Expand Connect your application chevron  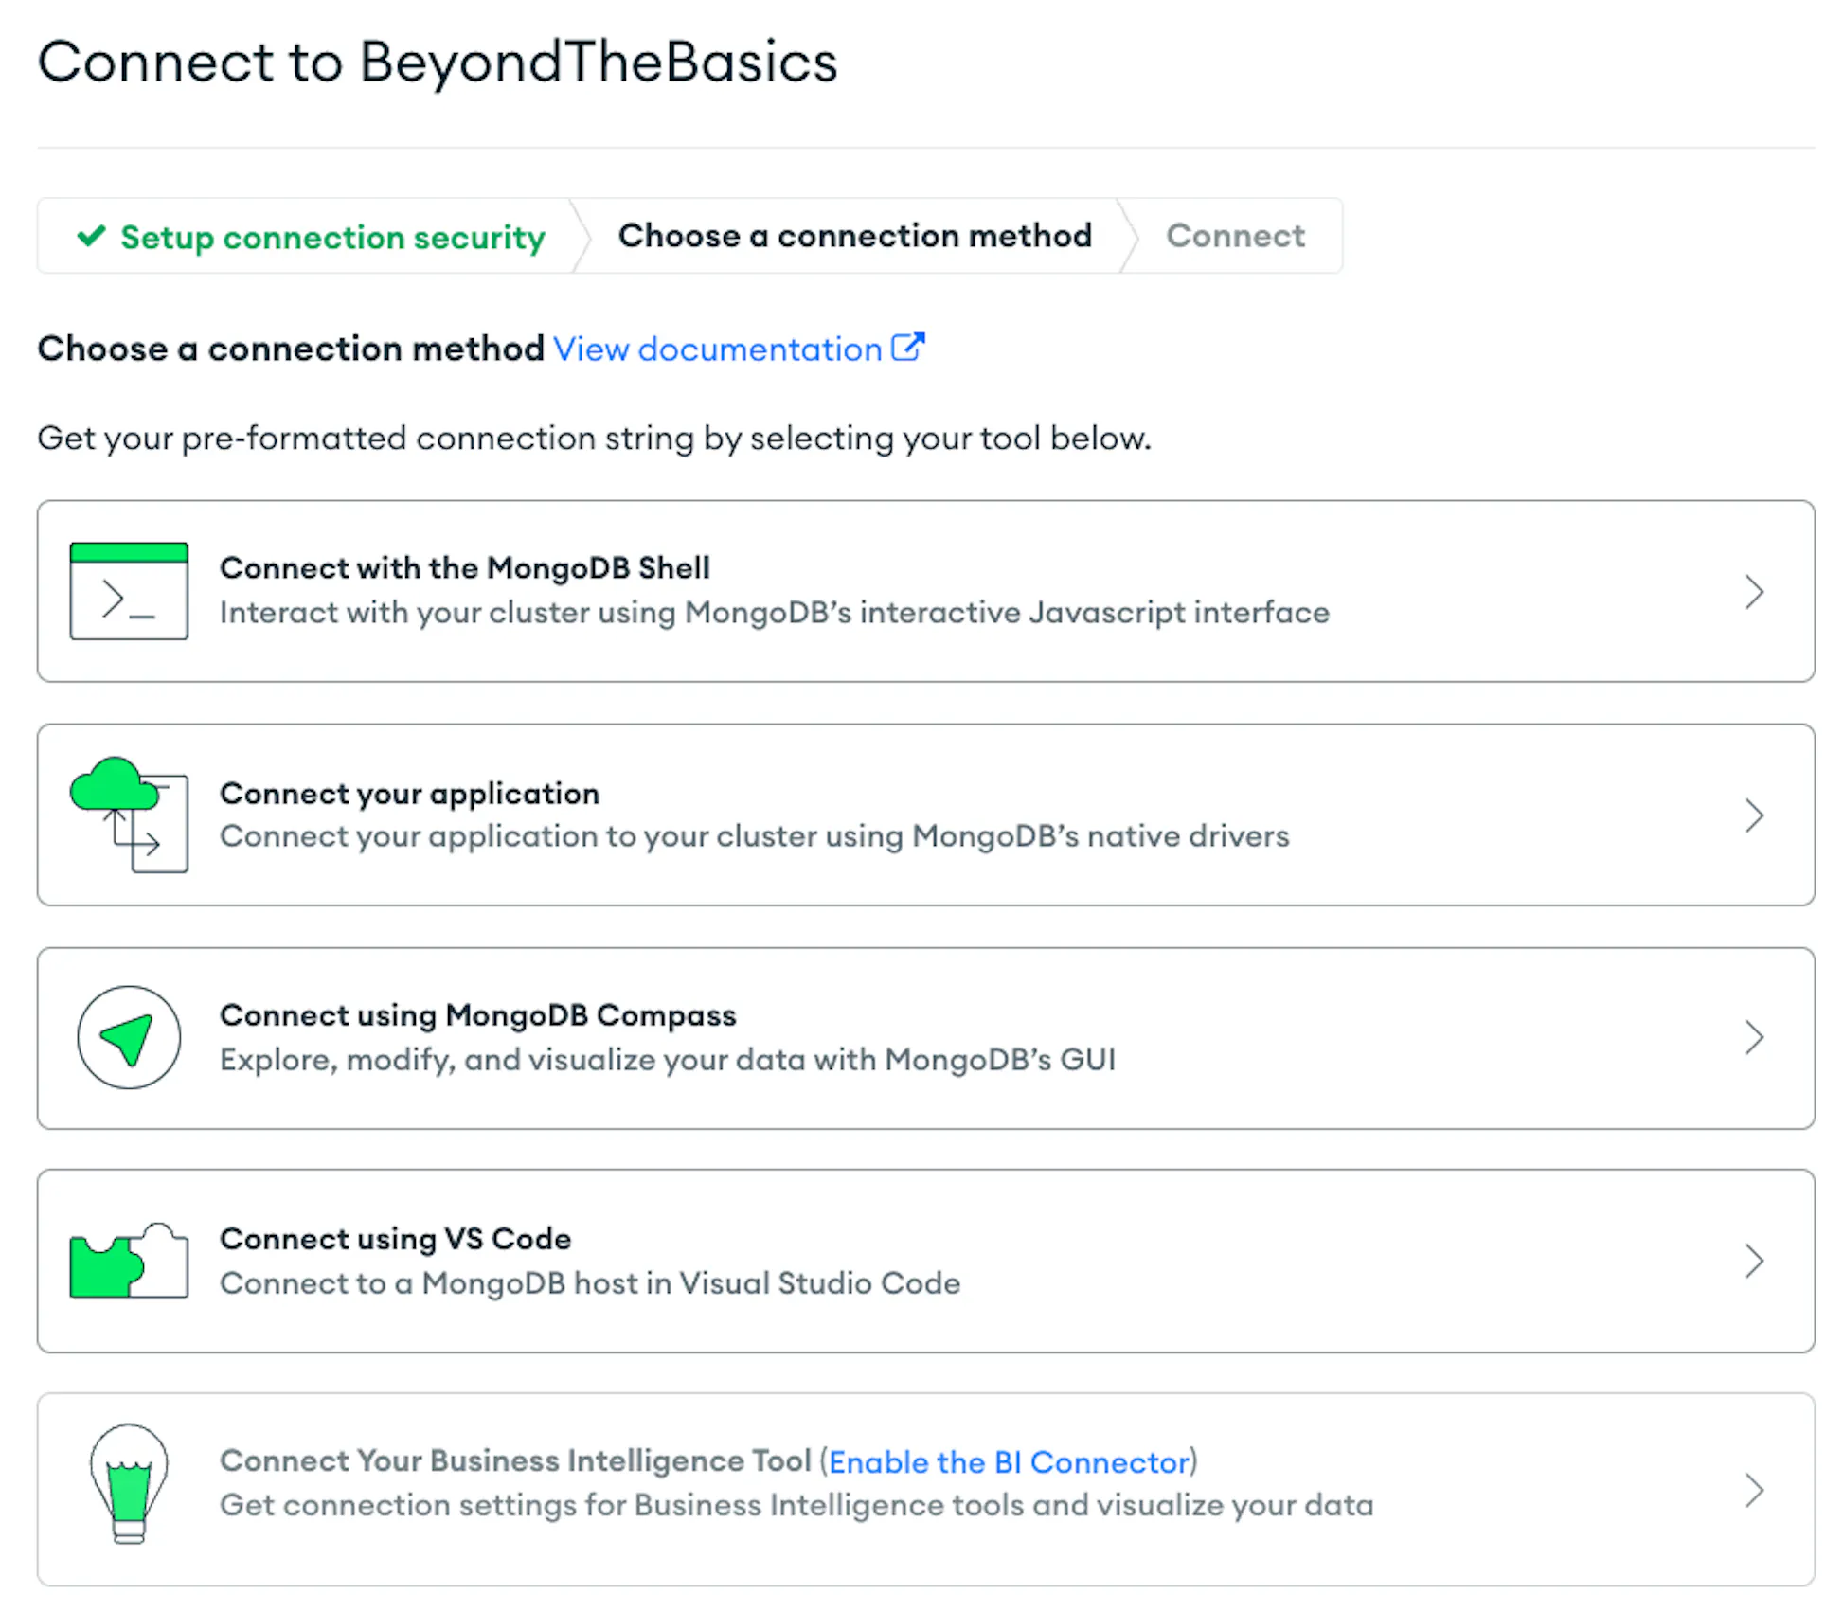click(x=1755, y=815)
